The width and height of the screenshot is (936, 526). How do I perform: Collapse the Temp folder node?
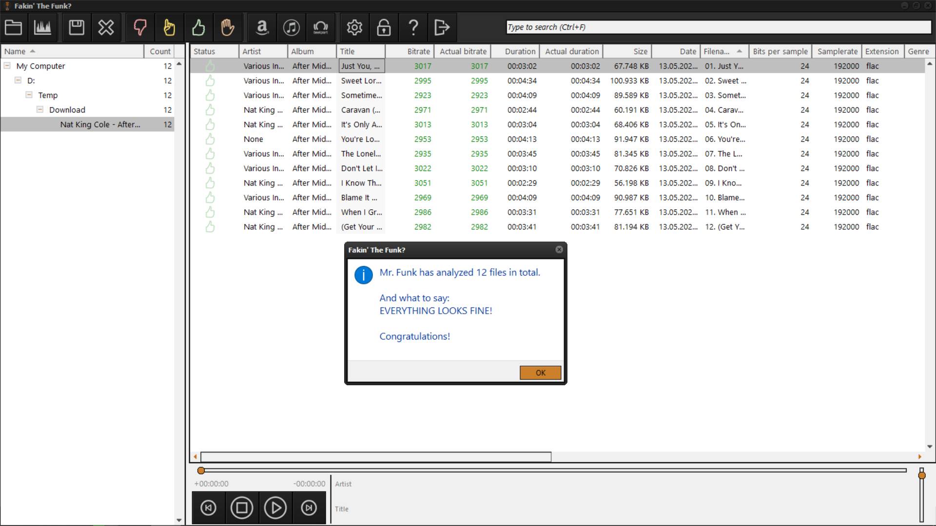29,94
